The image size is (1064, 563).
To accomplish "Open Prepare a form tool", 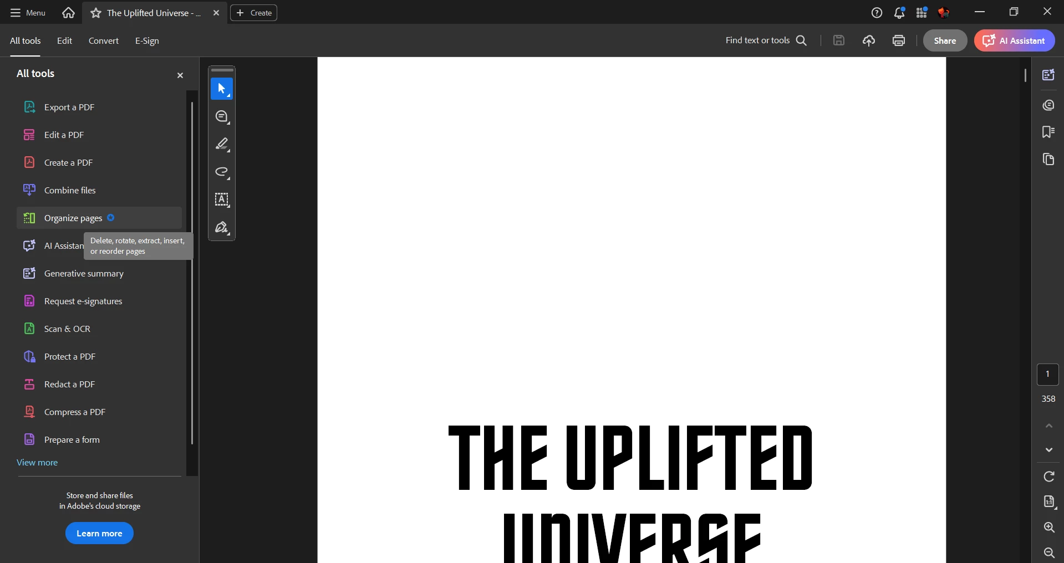I will coord(99,439).
